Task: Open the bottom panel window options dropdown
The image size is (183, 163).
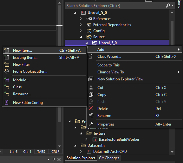Action: pyautogui.click(x=49, y=160)
